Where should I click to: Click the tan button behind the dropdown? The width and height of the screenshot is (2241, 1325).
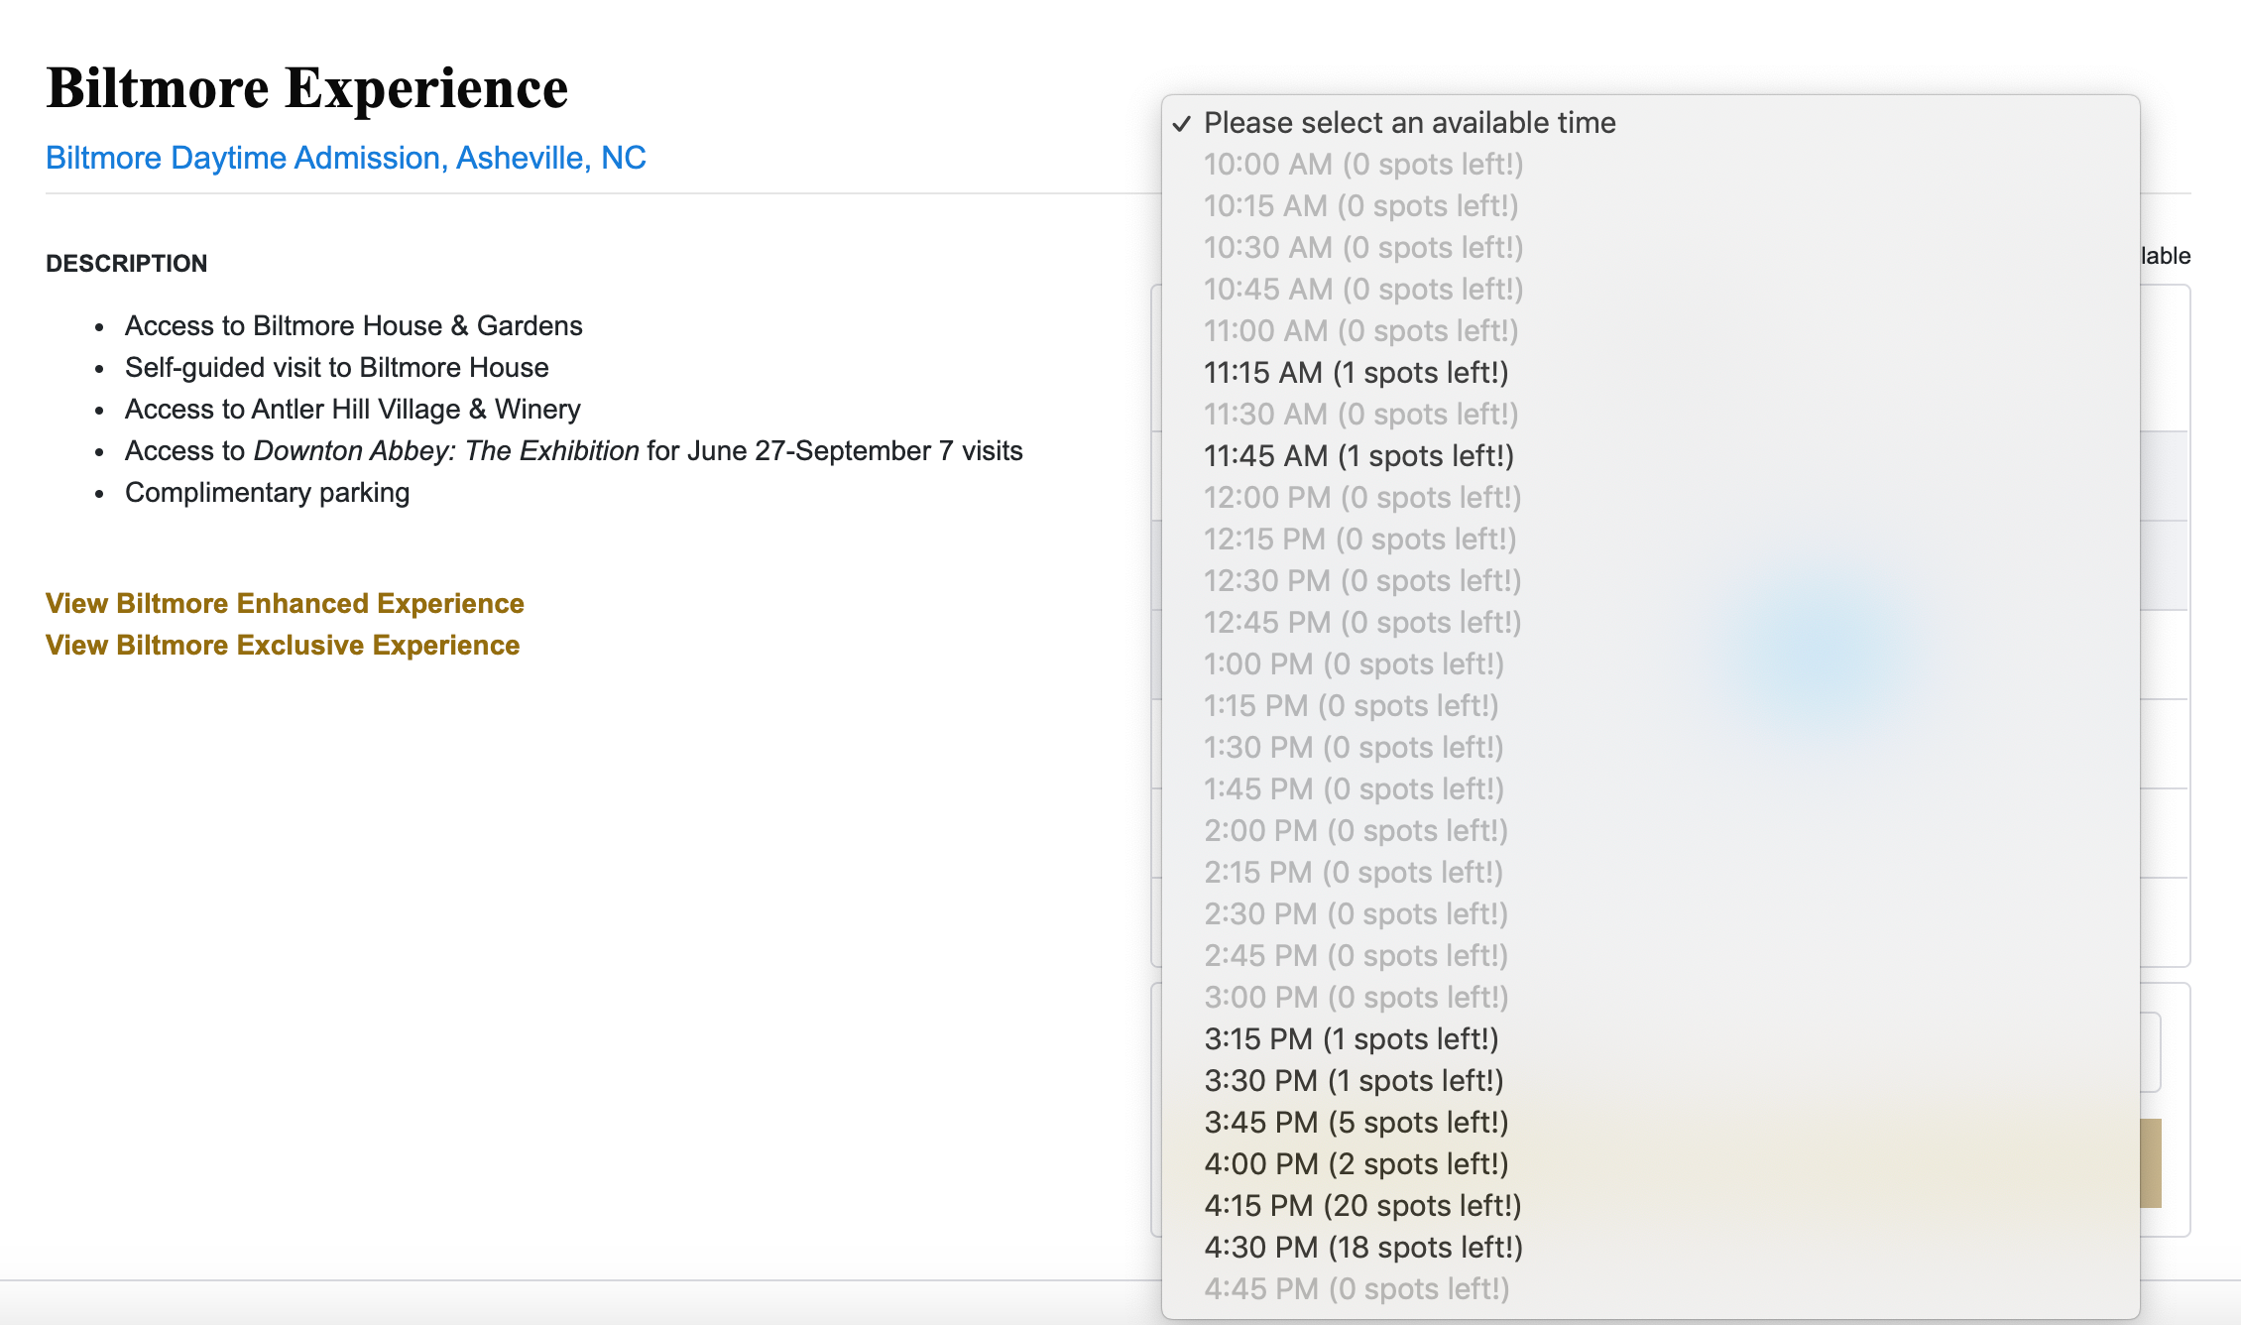coord(2151,1162)
